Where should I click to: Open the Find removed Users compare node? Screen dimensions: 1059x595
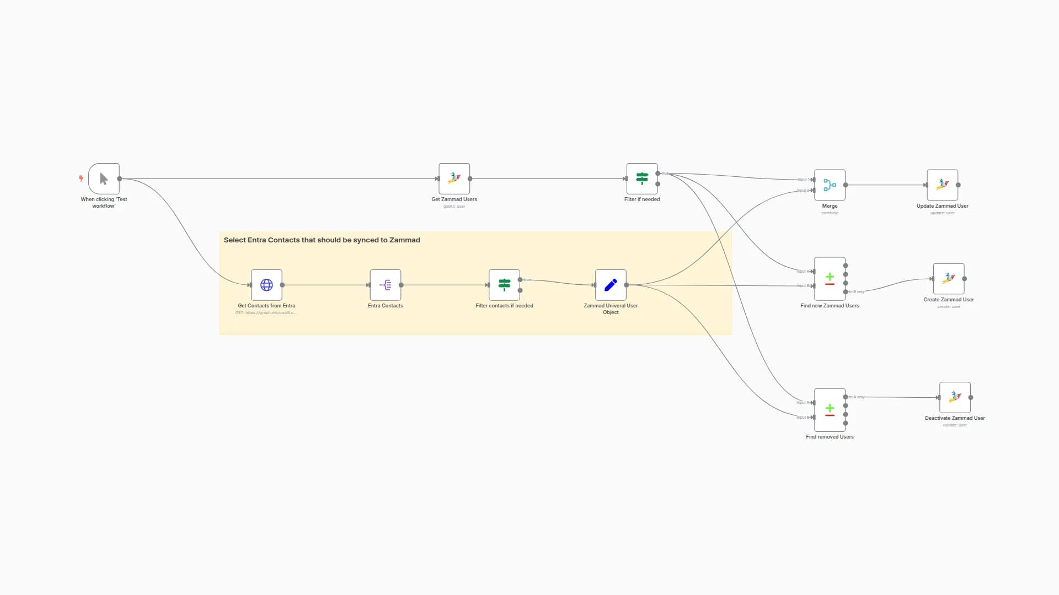click(x=830, y=410)
